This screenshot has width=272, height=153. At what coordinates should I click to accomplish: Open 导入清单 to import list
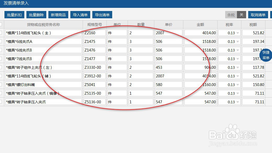coord(80,15)
